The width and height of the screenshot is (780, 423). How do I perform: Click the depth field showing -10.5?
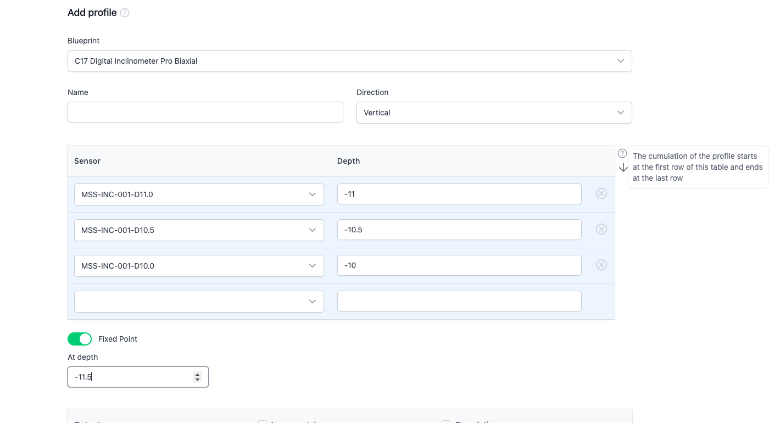point(459,230)
